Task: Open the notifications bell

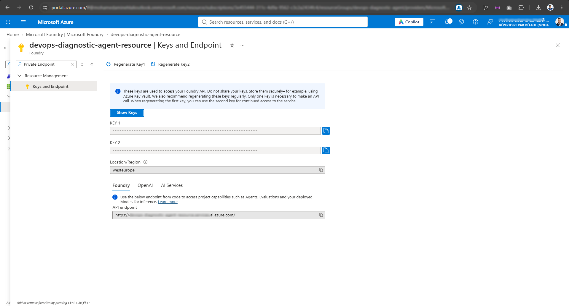Action: pos(448,22)
